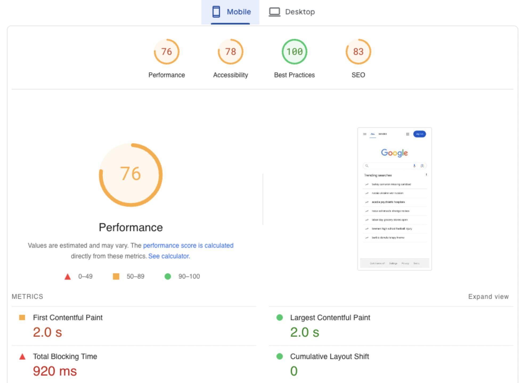Click the Google page screenshot thumbnail

395,199
